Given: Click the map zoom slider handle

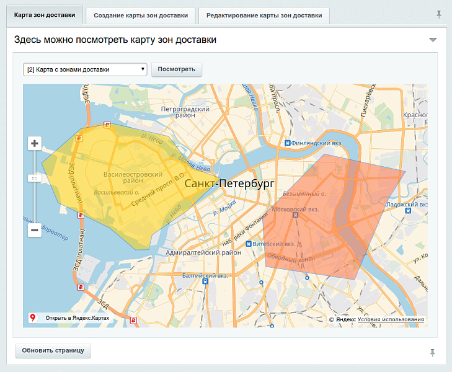Looking at the screenshot, I should [35, 179].
